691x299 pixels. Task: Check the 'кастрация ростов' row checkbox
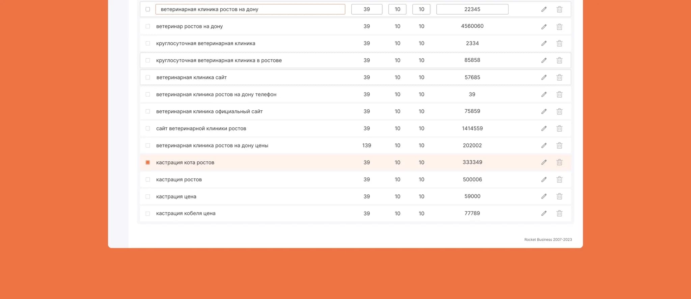click(x=148, y=180)
